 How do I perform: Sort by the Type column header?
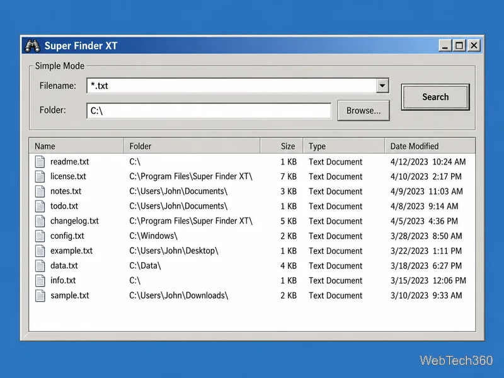343,146
